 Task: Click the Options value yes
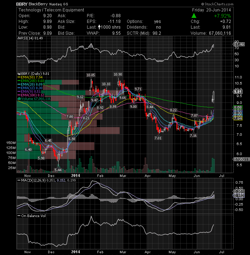(x=157, y=21)
